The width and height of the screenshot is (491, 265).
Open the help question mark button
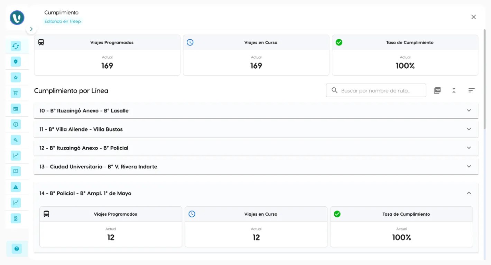[16, 248]
